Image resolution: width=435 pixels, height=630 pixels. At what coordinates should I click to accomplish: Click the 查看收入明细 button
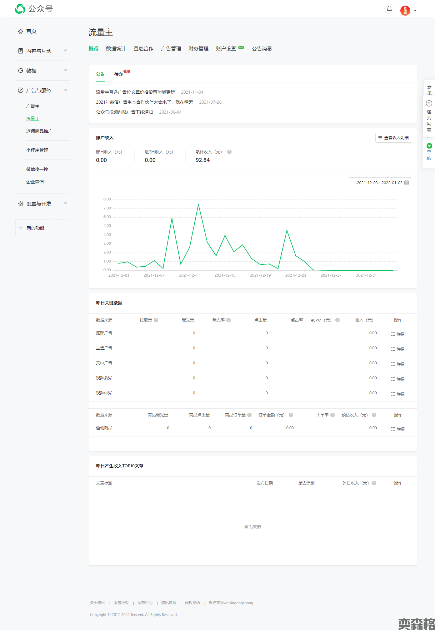(x=393, y=138)
